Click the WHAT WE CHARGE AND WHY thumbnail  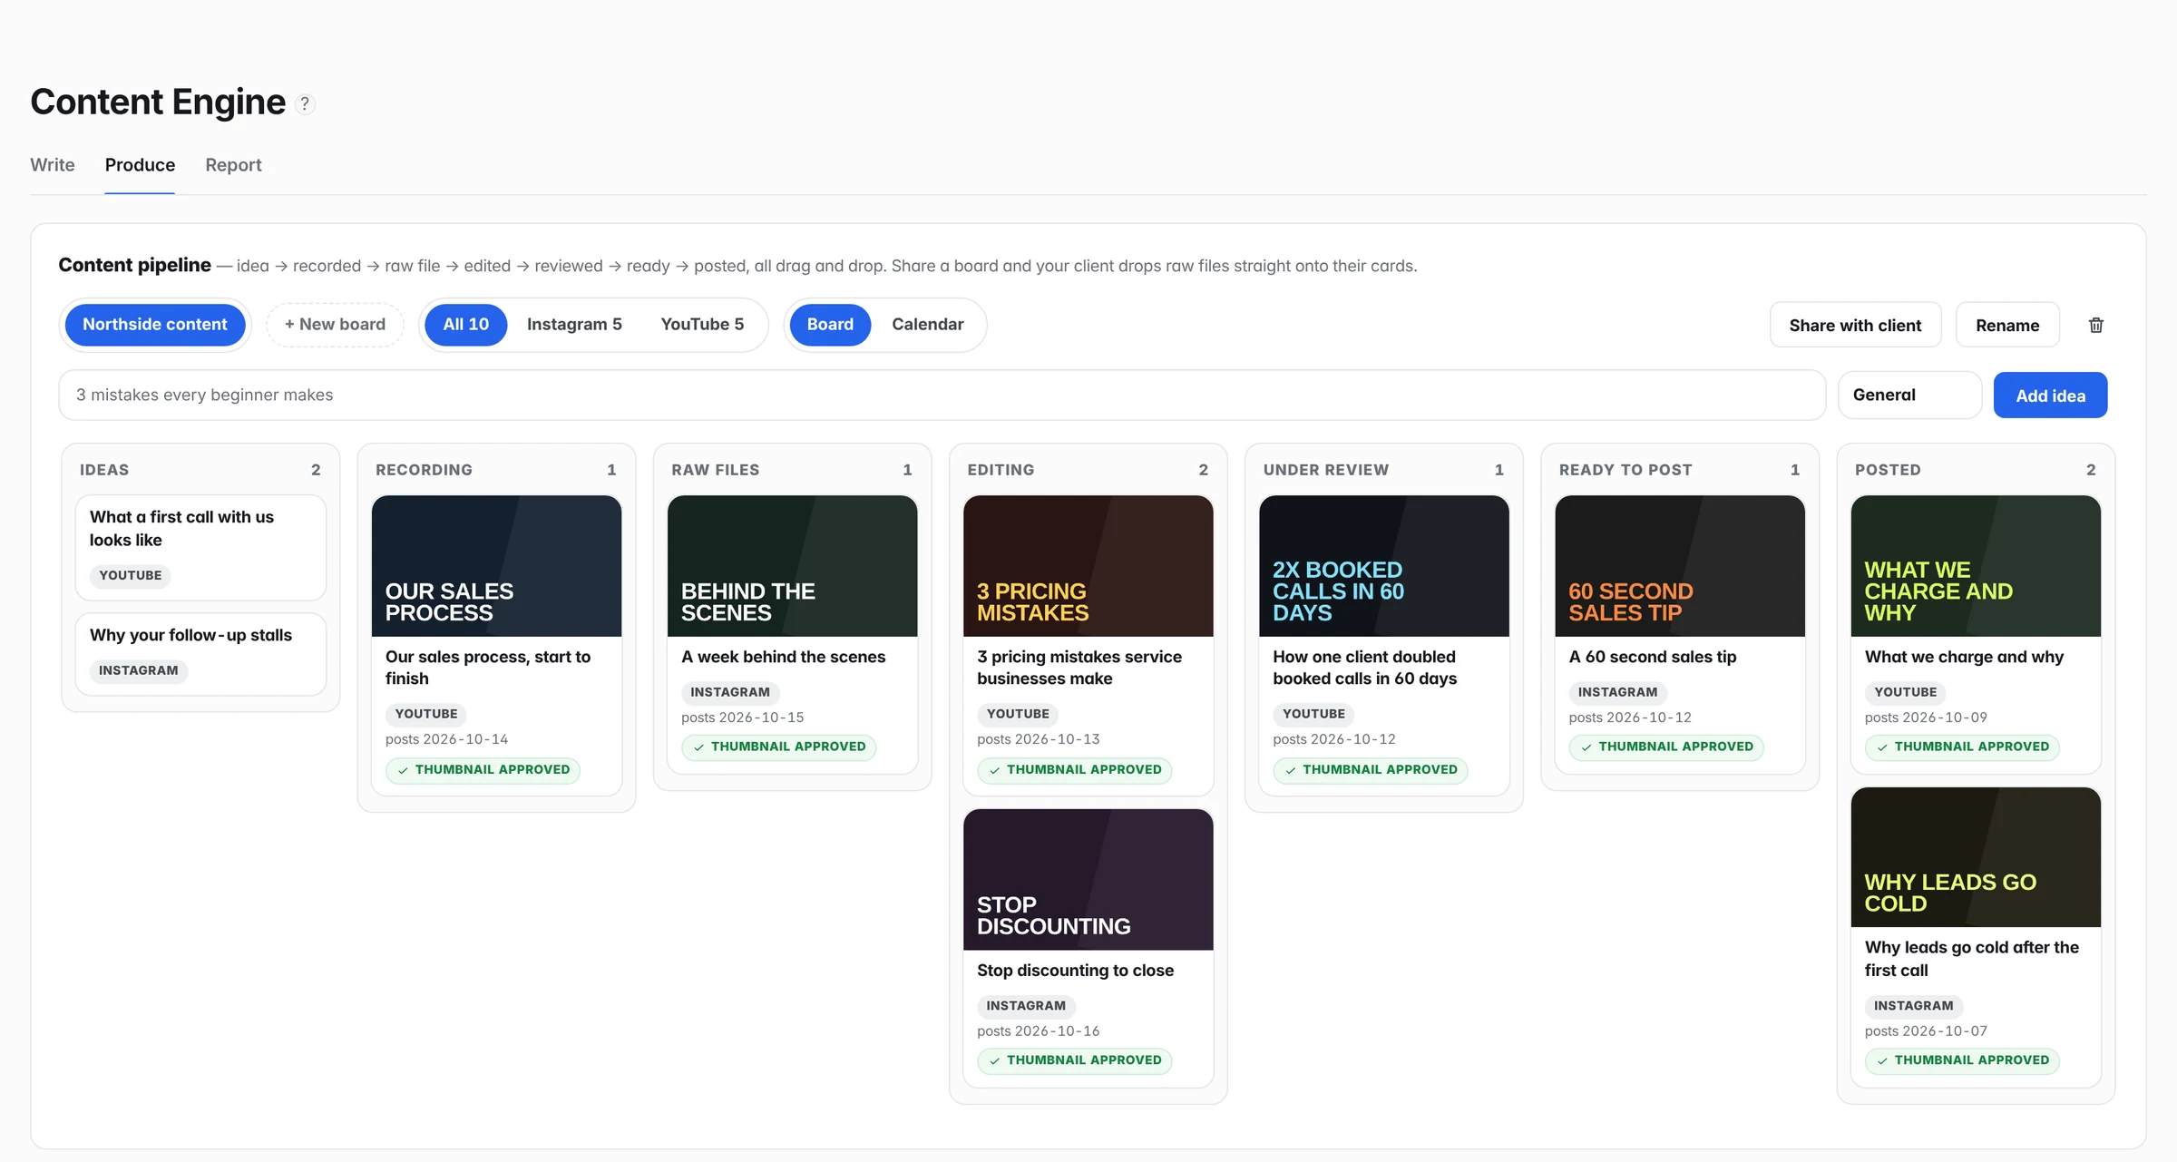pos(1975,566)
